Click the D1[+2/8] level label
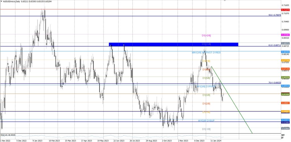The height and width of the screenshot is (142, 291). (206, 35)
